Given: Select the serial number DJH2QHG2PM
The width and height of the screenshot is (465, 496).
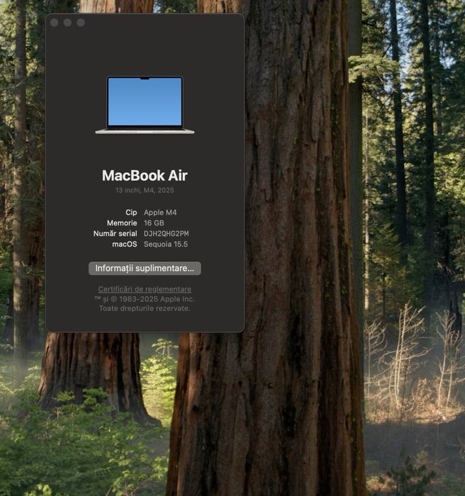Looking at the screenshot, I should pos(166,233).
